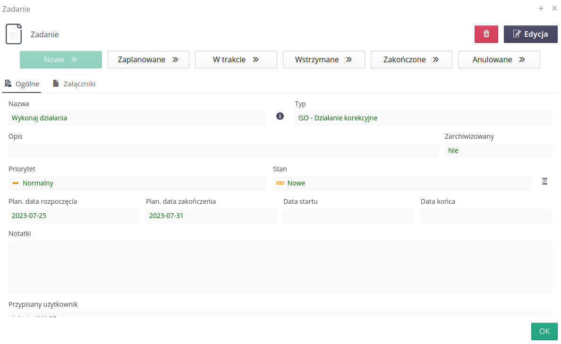Viewport: 561px width, 344px height.
Task: Confirm with the OK button
Action: (544, 331)
